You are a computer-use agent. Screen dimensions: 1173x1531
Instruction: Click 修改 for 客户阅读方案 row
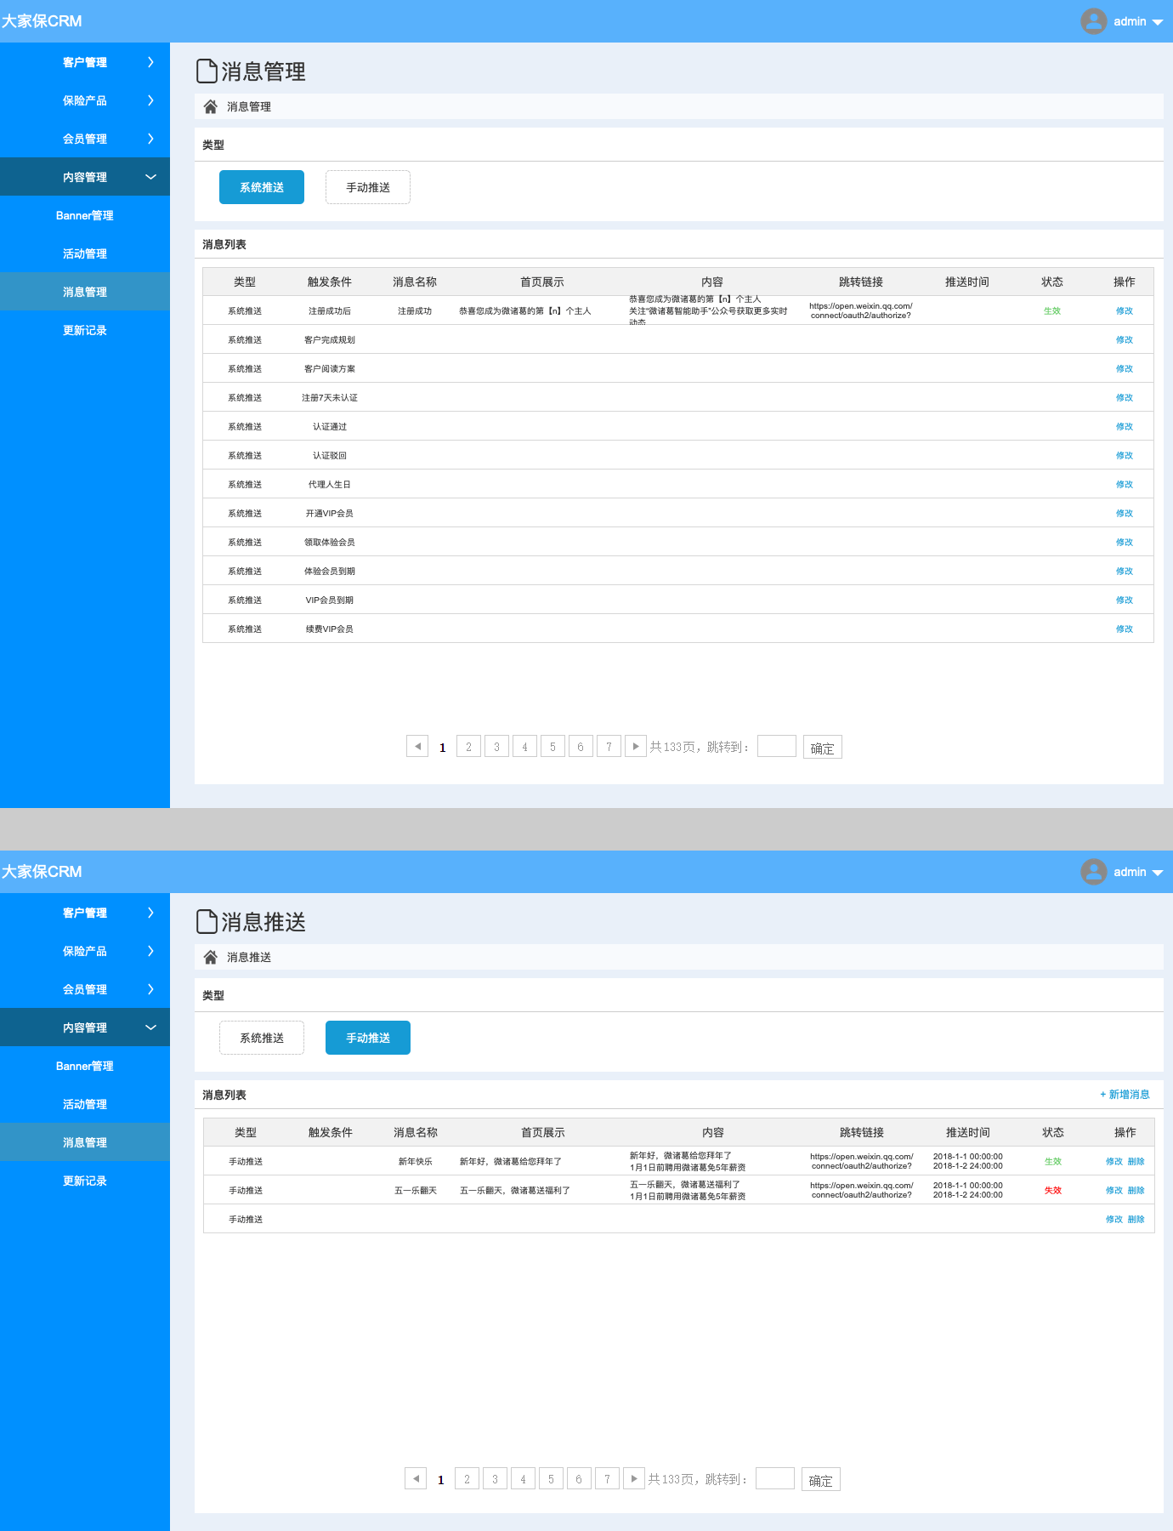click(x=1125, y=368)
